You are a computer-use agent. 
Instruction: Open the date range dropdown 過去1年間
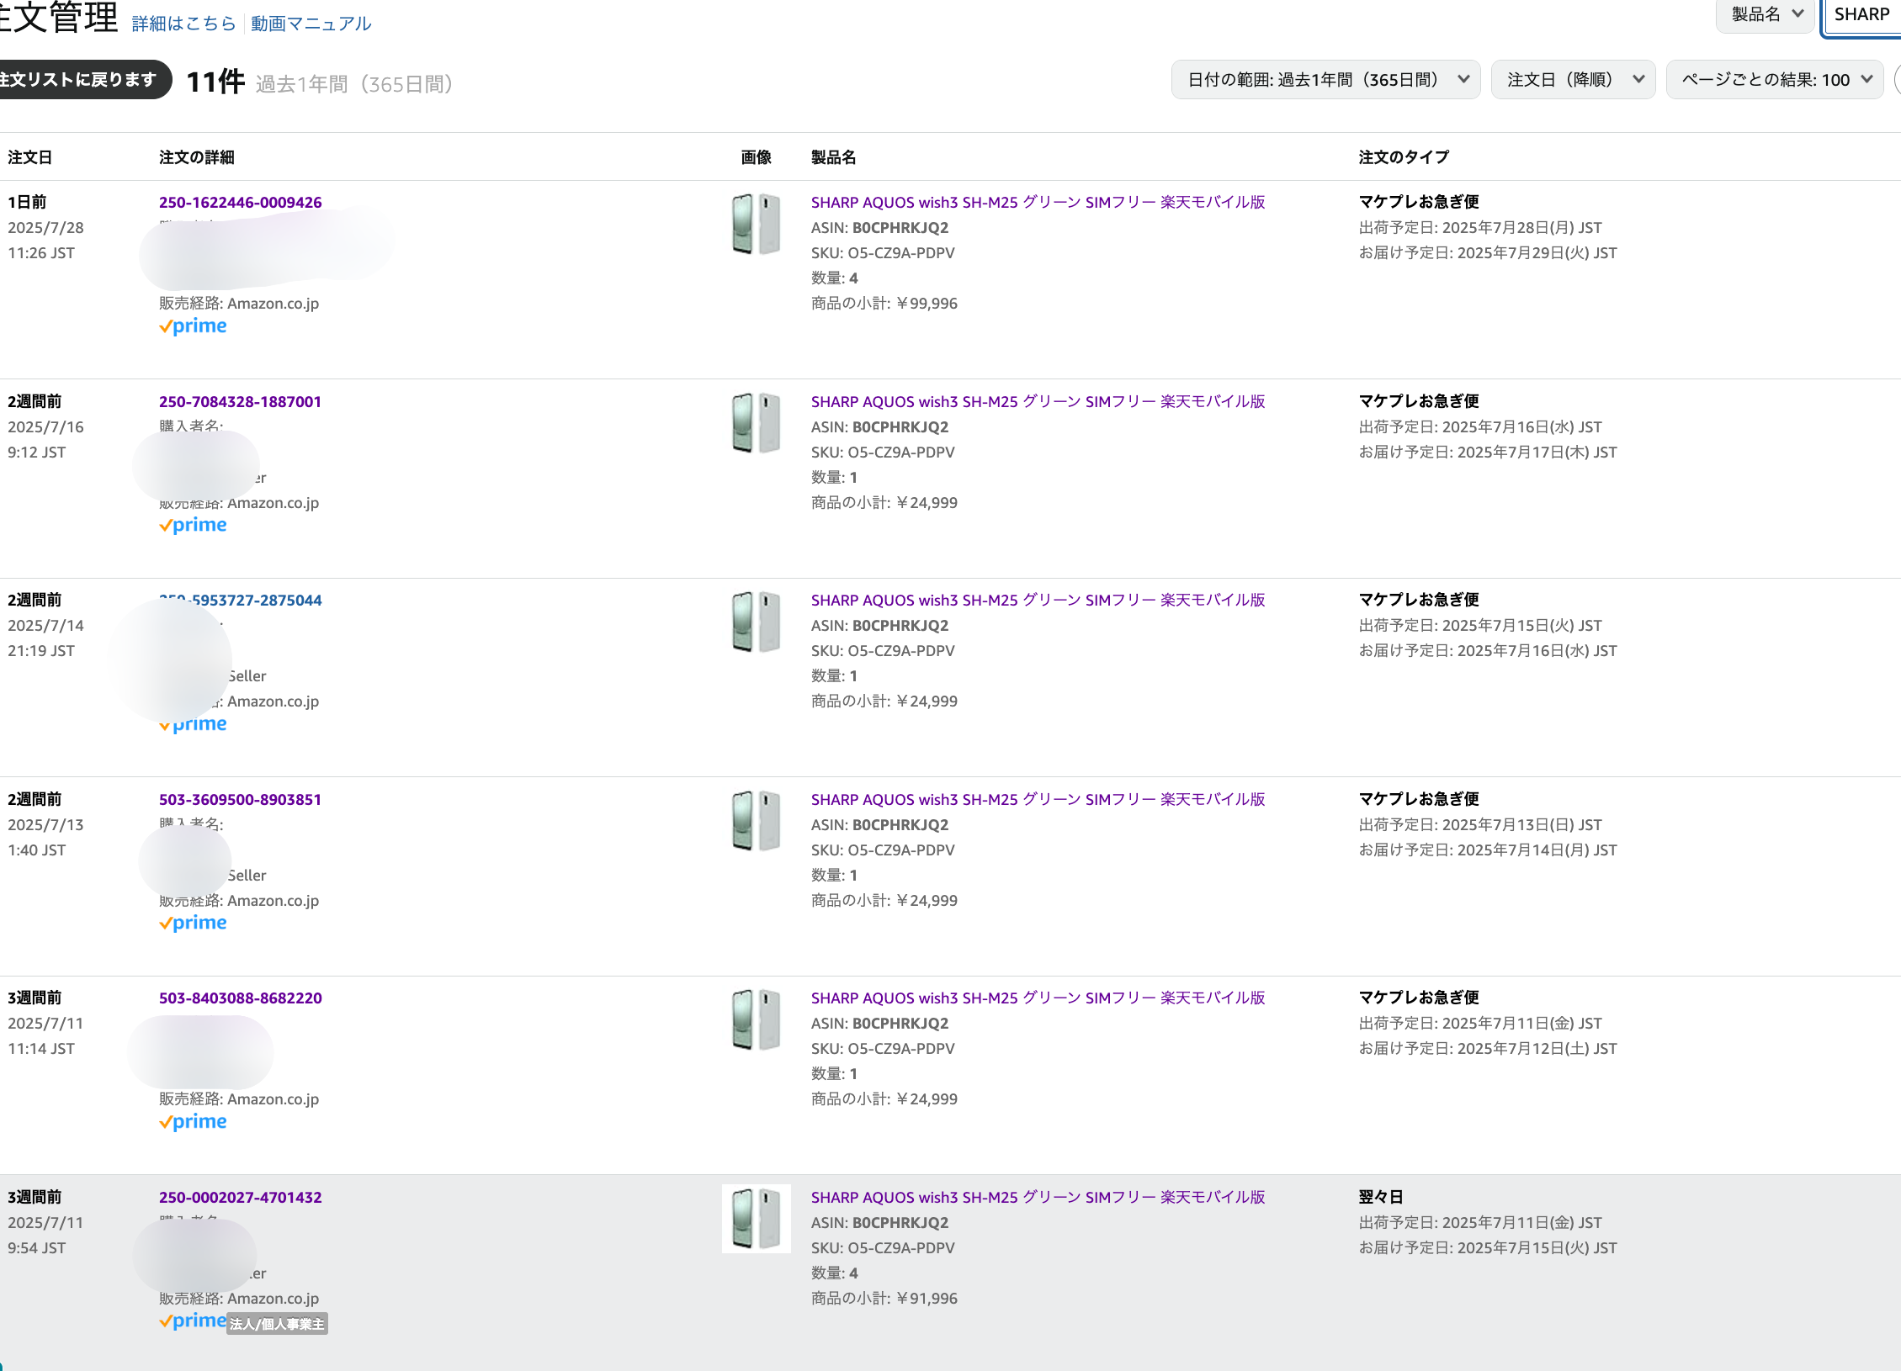(x=1325, y=80)
